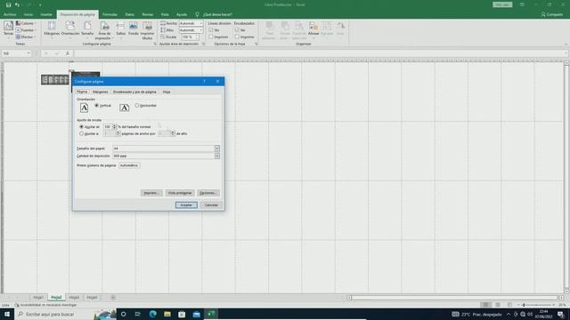Image resolution: width=570 pixels, height=320 pixels.
Task: Toggle Líneas división Imprimir checkbox
Action: [211, 37]
